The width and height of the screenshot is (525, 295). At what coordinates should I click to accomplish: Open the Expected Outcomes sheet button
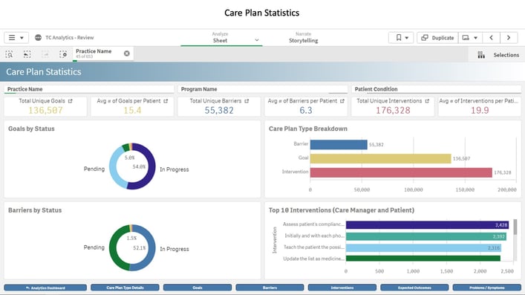(x=414, y=288)
